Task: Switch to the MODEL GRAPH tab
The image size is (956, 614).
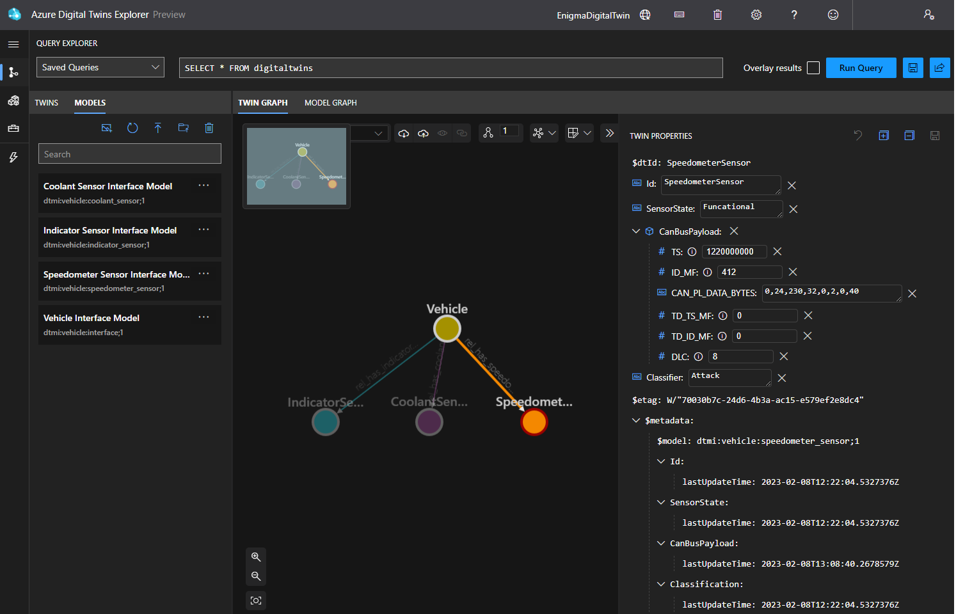Action: (x=331, y=103)
